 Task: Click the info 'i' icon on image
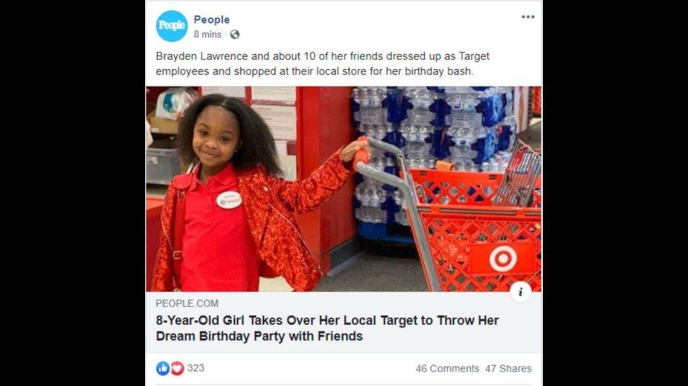click(x=520, y=291)
